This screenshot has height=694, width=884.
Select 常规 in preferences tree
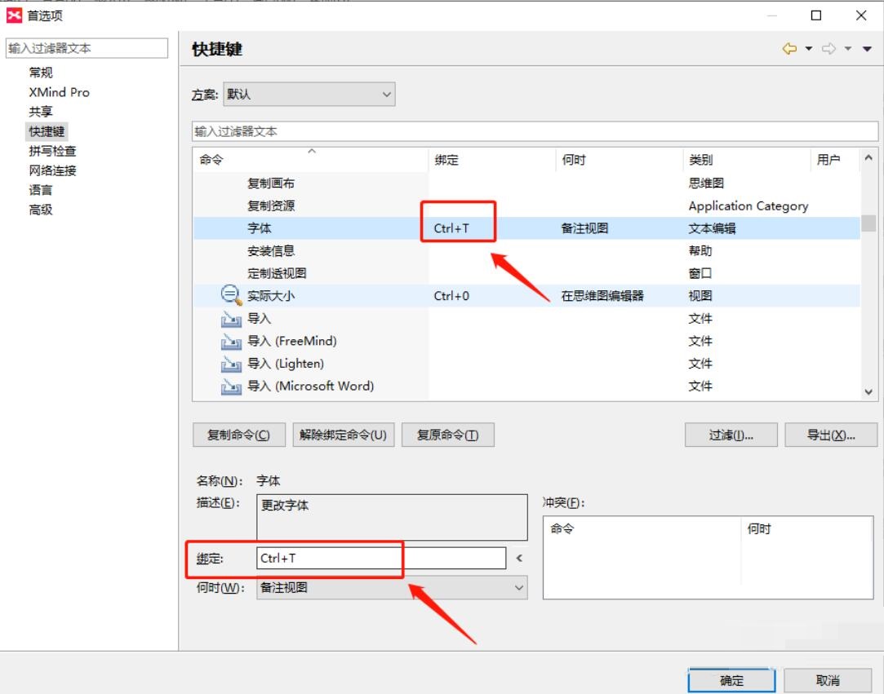41,72
